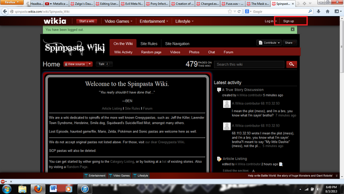
Task: Click the View source button
Action: pos(75,64)
